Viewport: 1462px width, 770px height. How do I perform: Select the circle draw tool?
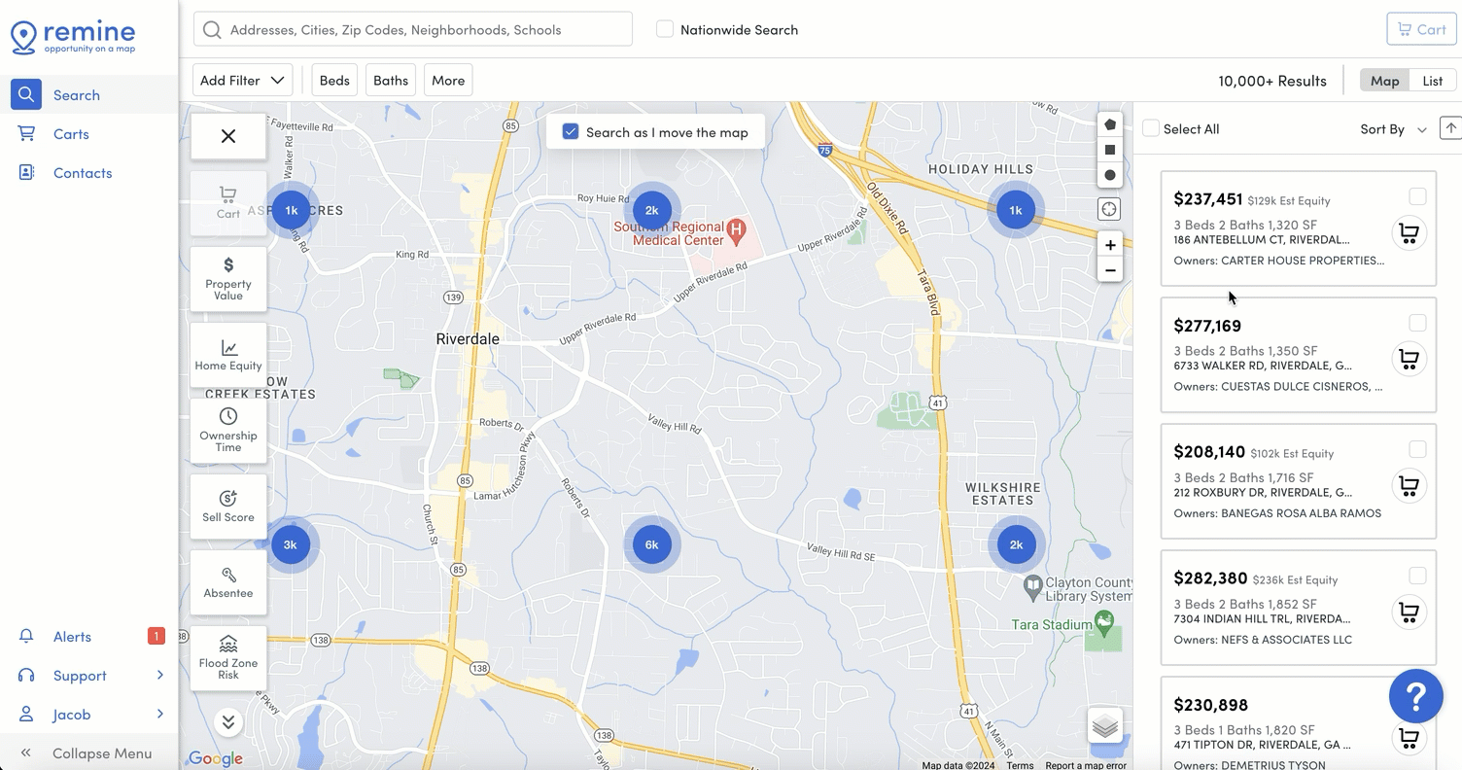tap(1109, 175)
